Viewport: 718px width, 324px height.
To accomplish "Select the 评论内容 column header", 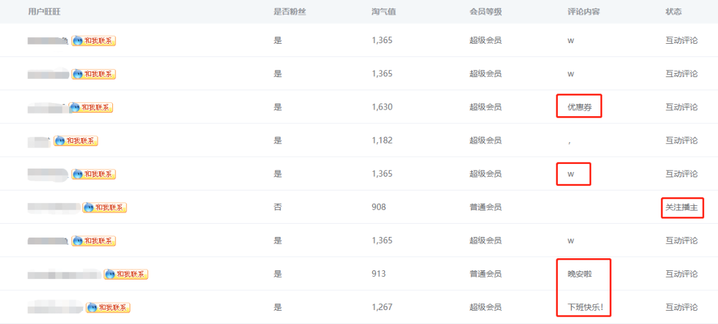I will [x=584, y=11].
